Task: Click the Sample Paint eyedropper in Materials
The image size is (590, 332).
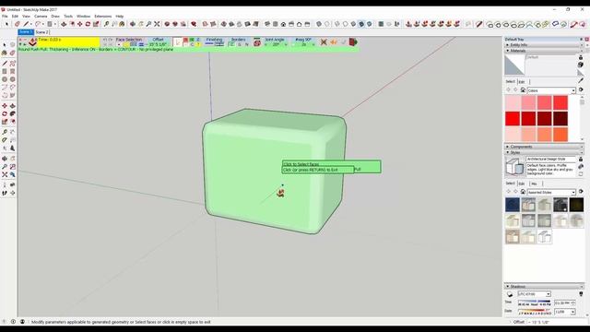Action: pyautogui.click(x=581, y=80)
